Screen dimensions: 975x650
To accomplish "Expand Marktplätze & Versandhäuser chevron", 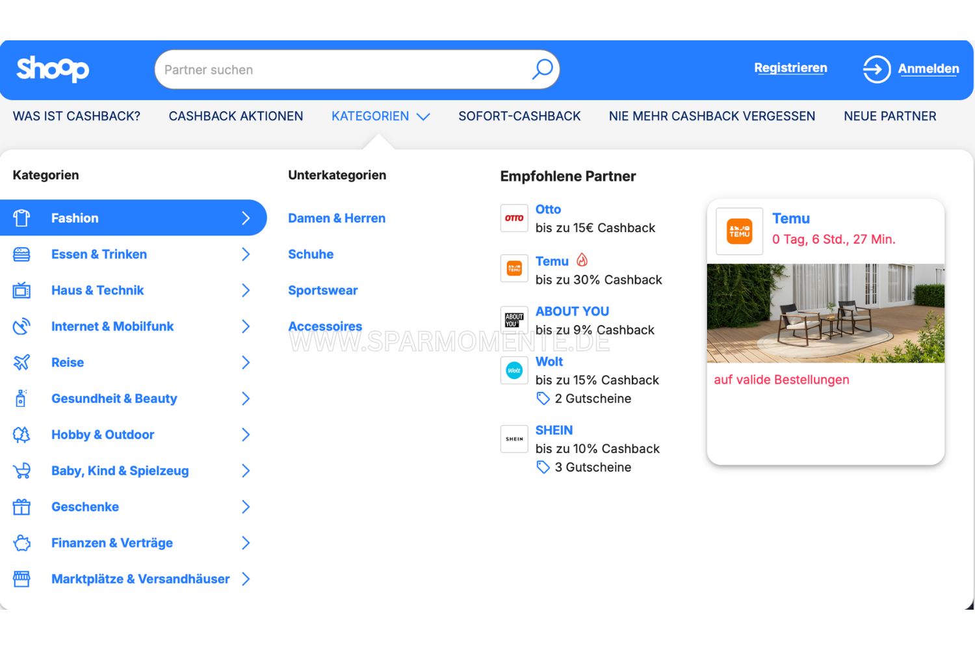I will click(x=246, y=578).
